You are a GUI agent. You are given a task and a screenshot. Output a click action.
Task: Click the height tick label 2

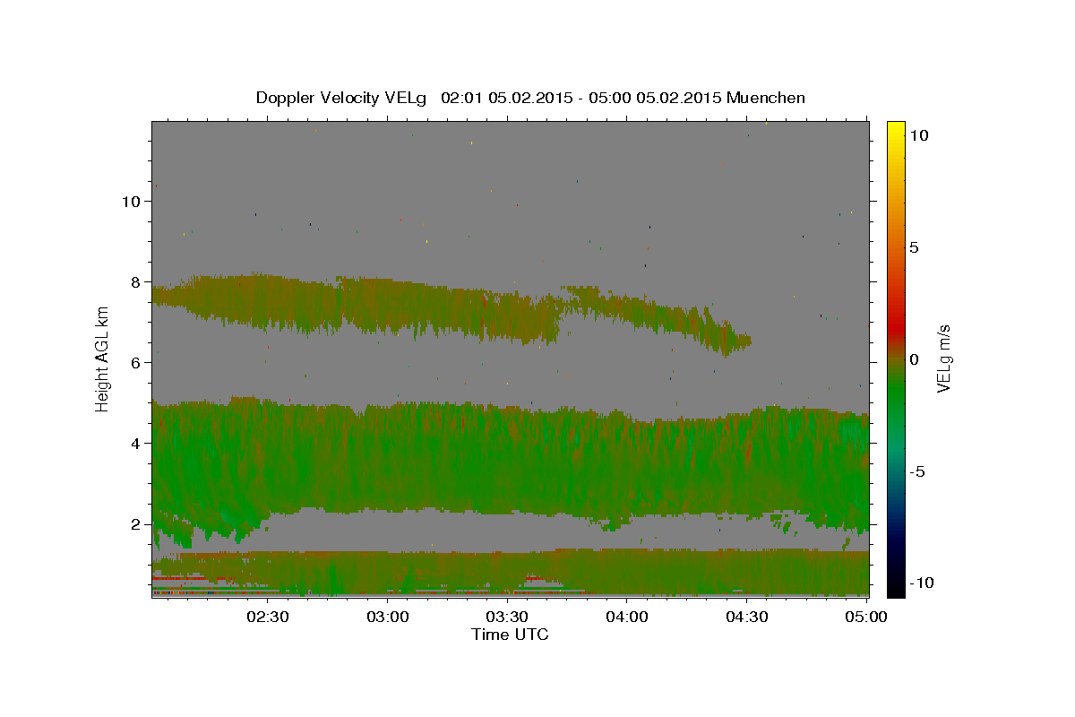click(x=136, y=524)
